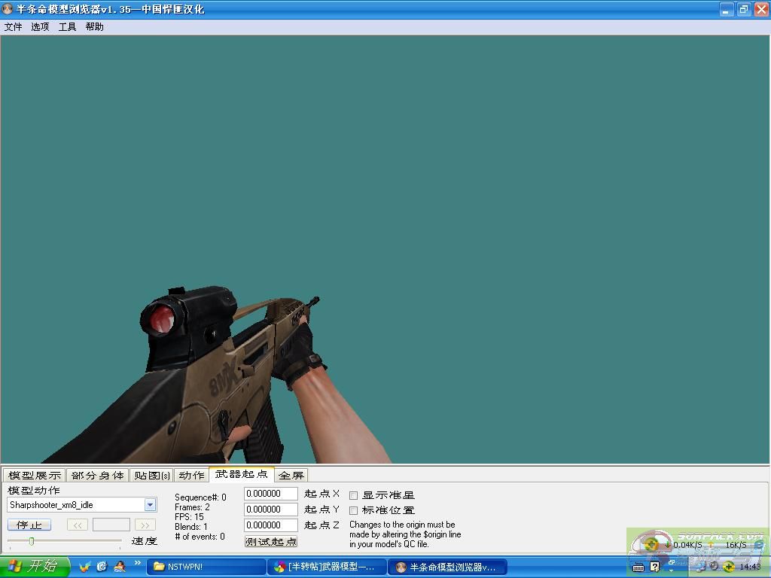The width and height of the screenshot is (771, 578).
Task: Switch to the 武器模型 browser taskbar window
Action: 326,567
